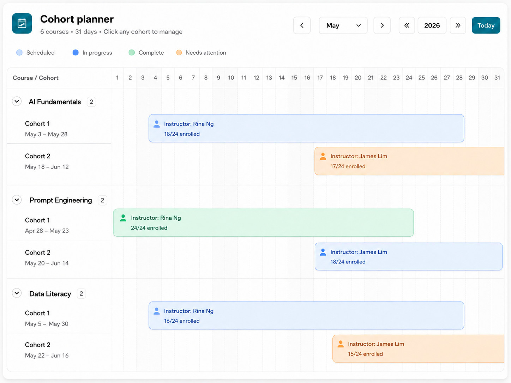Click the Today button
The height and width of the screenshot is (383, 511).
coord(486,25)
